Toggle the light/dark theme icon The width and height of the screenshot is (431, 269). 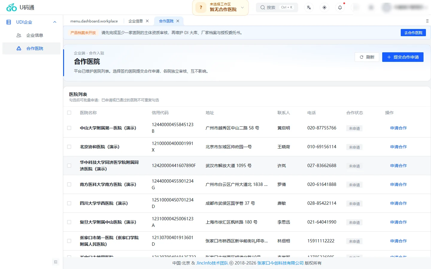tap(324, 7)
